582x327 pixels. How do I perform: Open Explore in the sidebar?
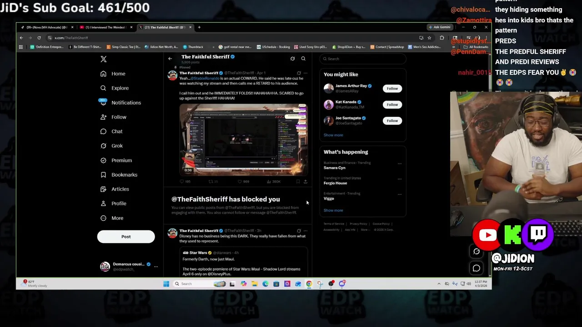pyautogui.click(x=114, y=88)
